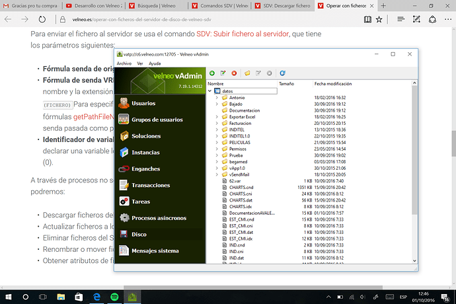Open Spotify from the taskbar
Image resolution: width=456 pixels, height=304 pixels.
(114, 297)
